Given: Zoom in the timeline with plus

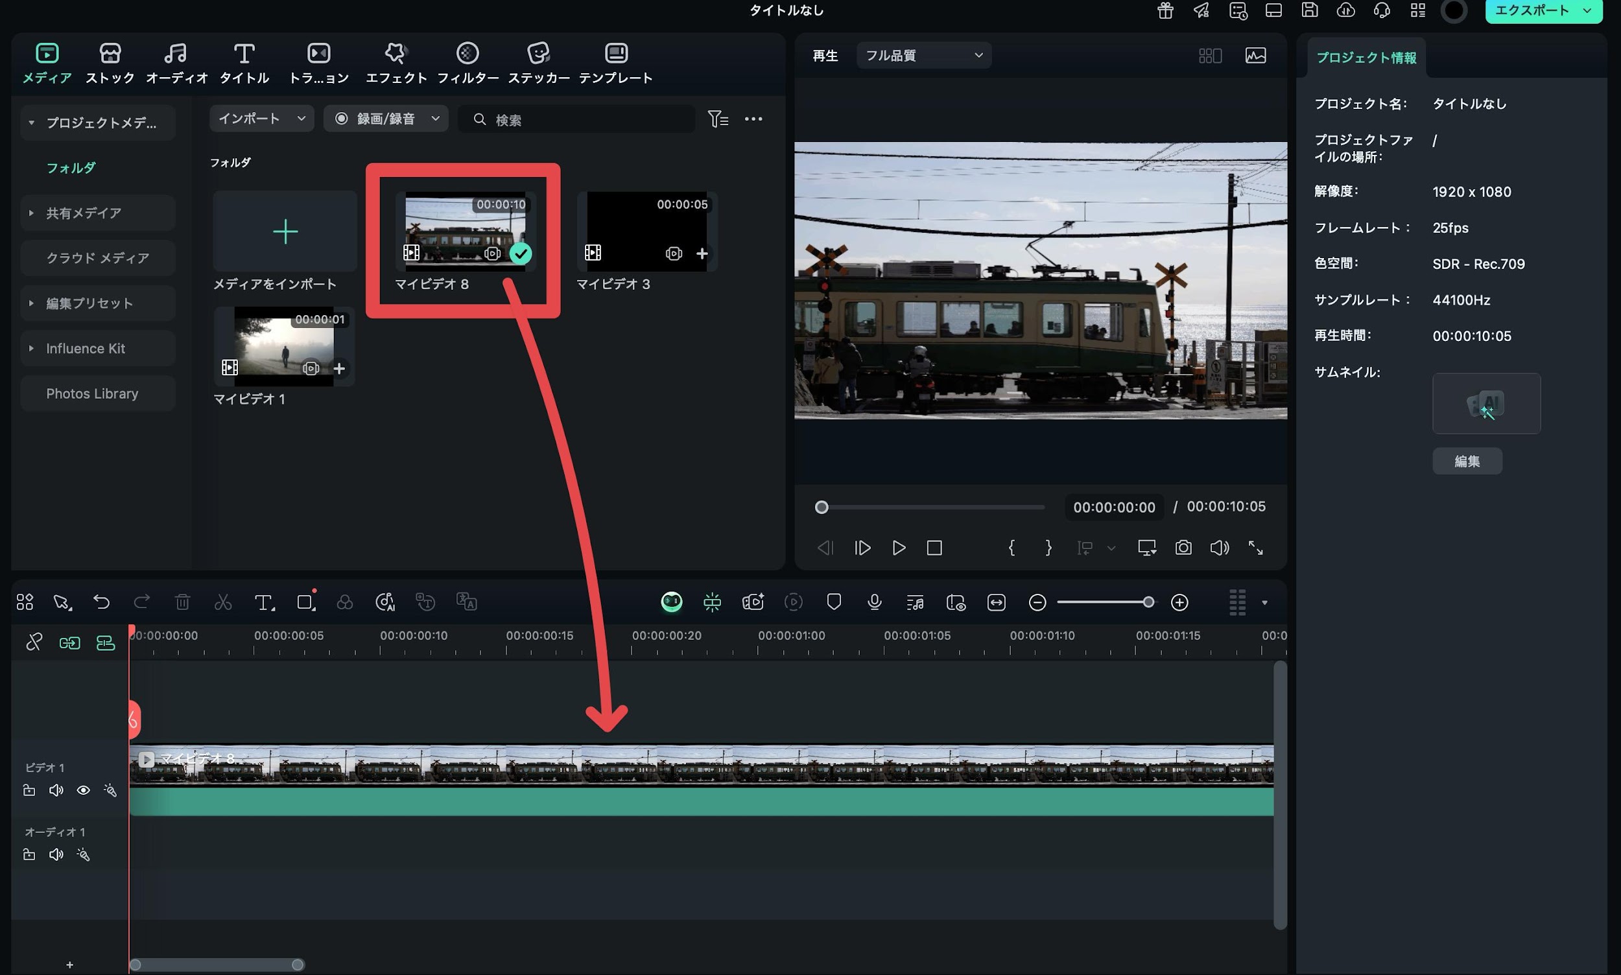Looking at the screenshot, I should pos(1179,602).
